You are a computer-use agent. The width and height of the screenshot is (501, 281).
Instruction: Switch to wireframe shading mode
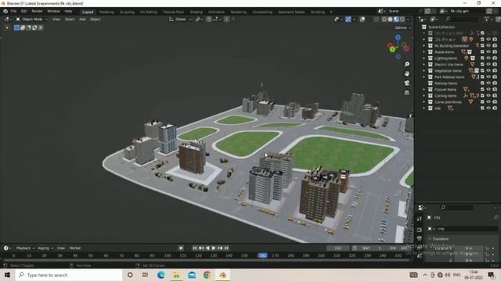click(x=384, y=20)
